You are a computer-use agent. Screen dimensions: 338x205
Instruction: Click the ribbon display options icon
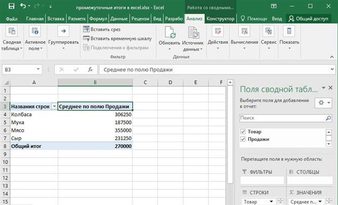click(274, 6)
